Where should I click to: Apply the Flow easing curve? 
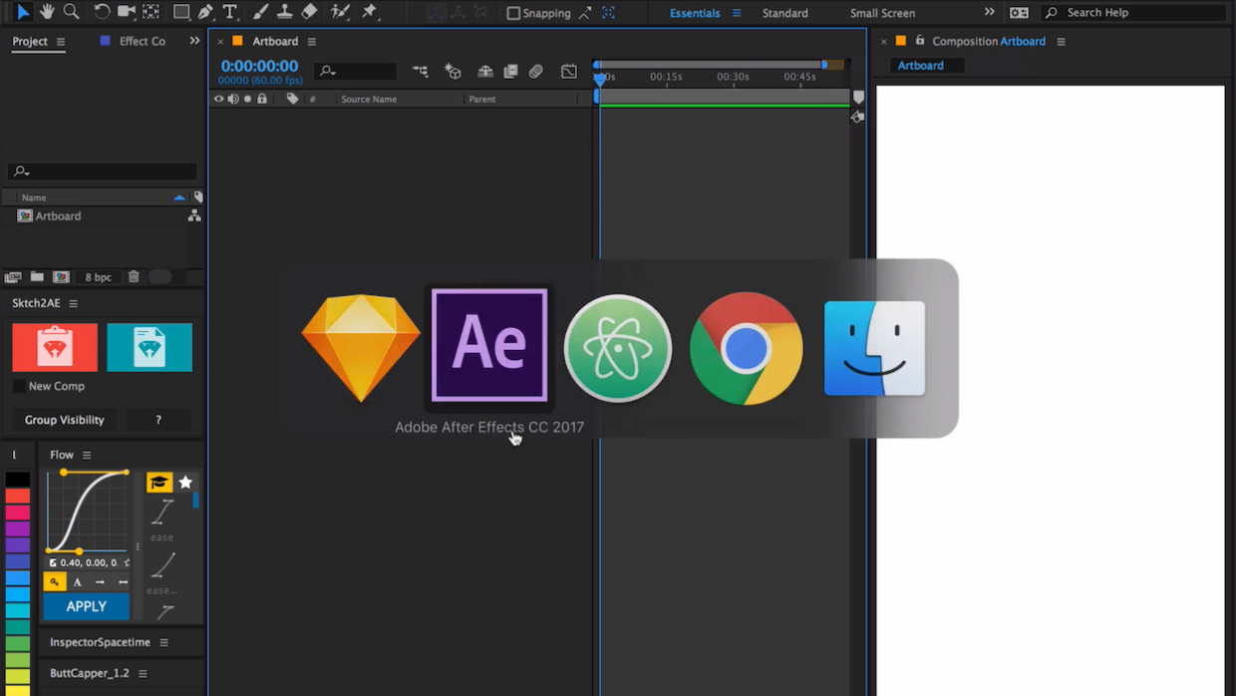click(86, 606)
